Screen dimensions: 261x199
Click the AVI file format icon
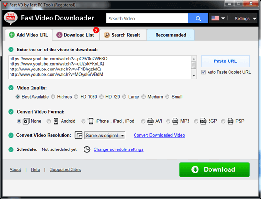coord(150,121)
